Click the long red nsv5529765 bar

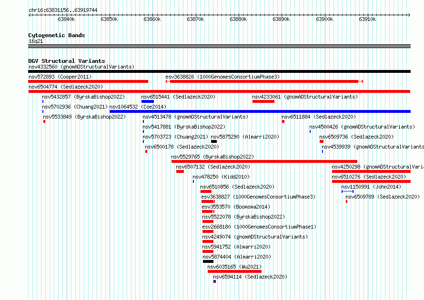(264, 161)
